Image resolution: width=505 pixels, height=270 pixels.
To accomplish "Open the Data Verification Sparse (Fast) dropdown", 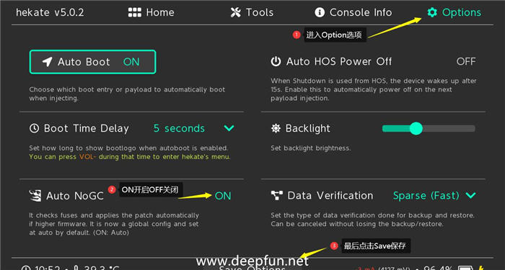I will [x=434, y=195].
